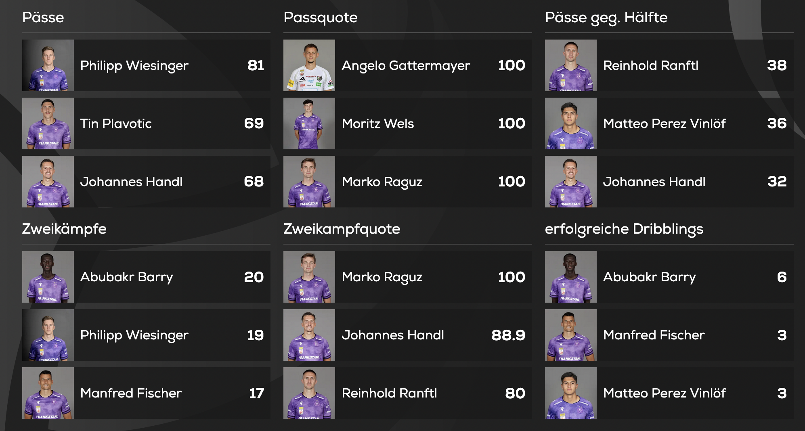Open Johannes Handl's name in Pässe list

131,182
